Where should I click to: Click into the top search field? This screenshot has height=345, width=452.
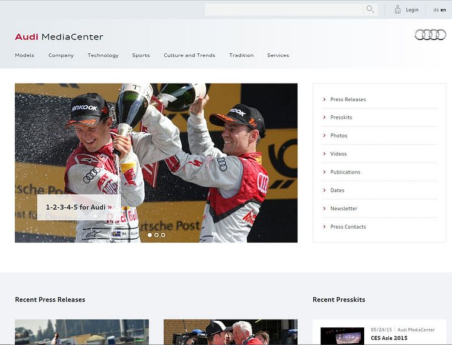tap(284, 10)
